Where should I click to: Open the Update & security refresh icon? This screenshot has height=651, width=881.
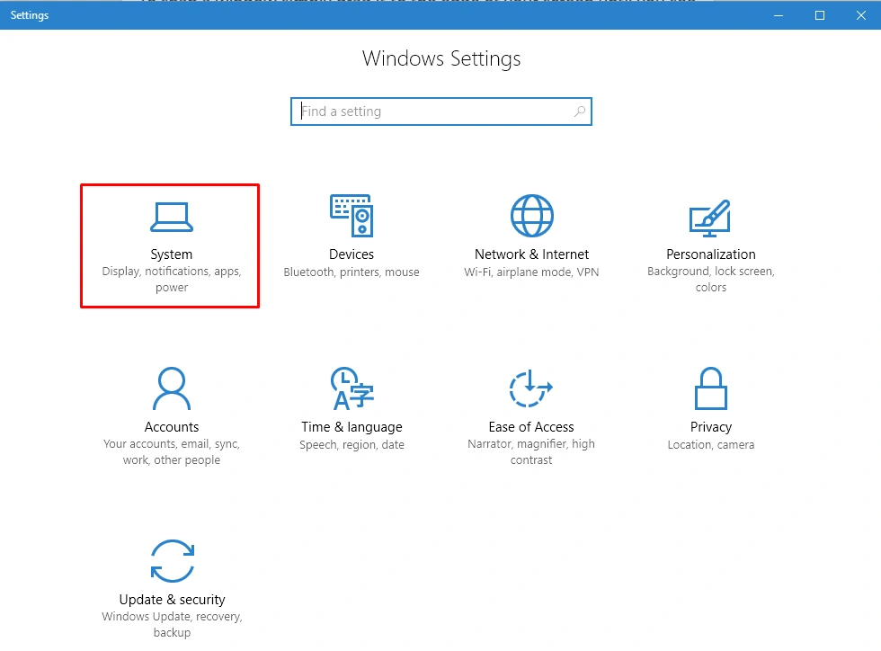(173, 561)
